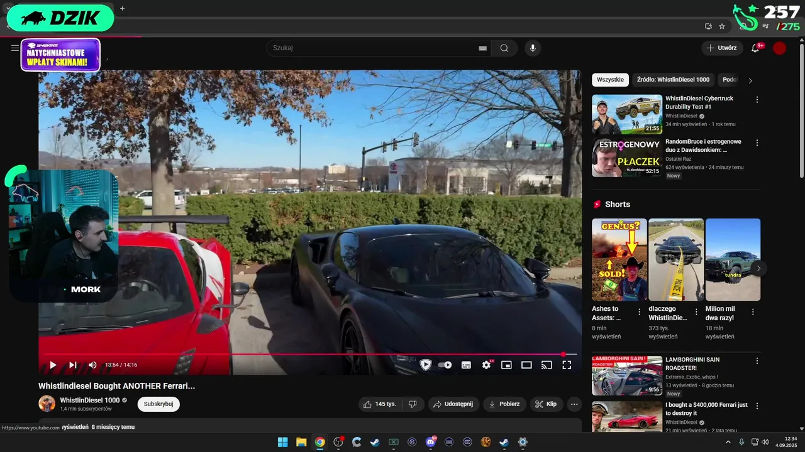Bookmark this page with the star
The height and width of the screenshot is (452, 805).
[722, 26]
